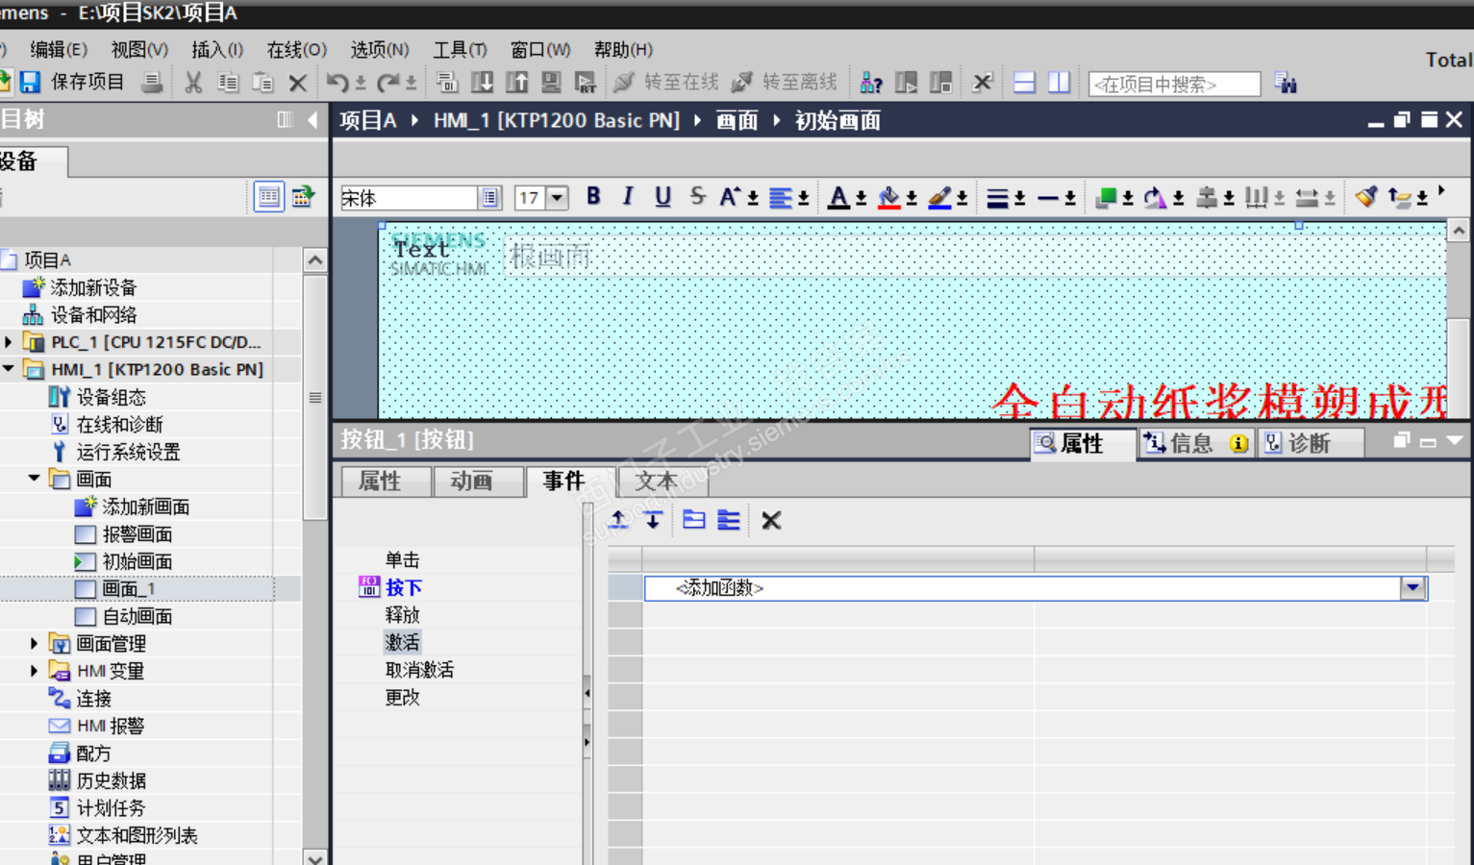
Task: Click the 计划任务 scheduled tasks icon
Action: pos(59,808)
